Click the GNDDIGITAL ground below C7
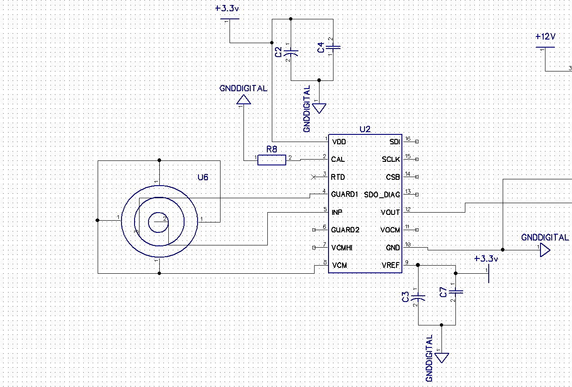Image resolution: width=572 pixels, height=387 pixels. point(442,356)
